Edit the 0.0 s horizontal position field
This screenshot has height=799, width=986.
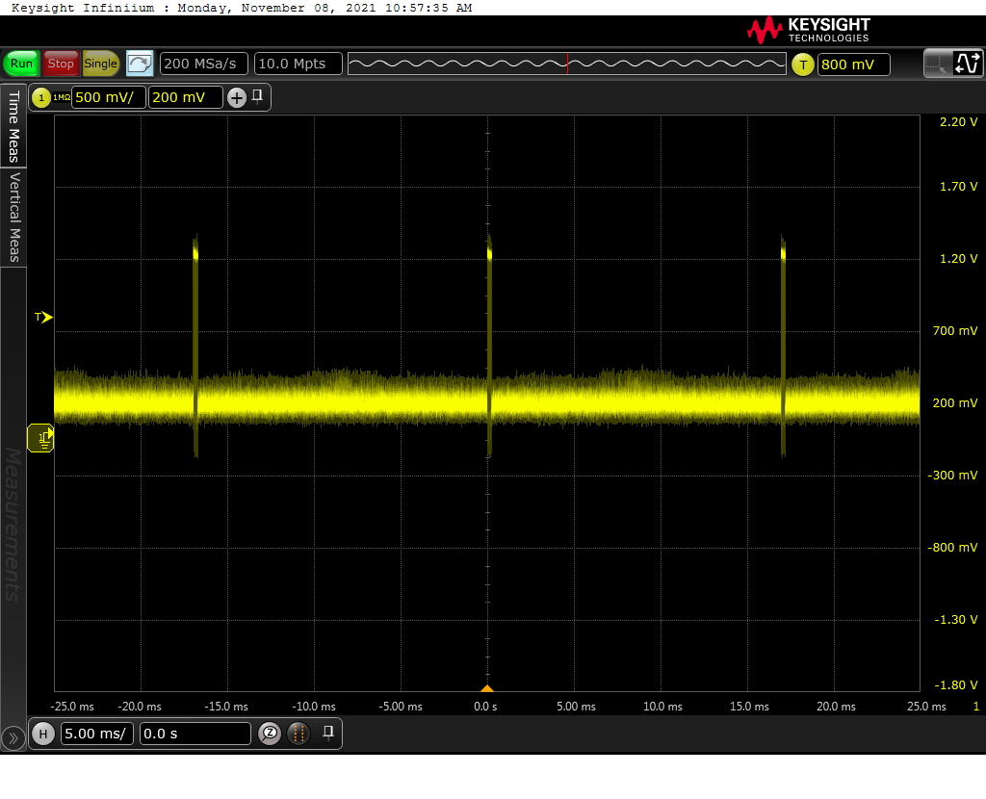pyautogui.click(x=195, y=734)
